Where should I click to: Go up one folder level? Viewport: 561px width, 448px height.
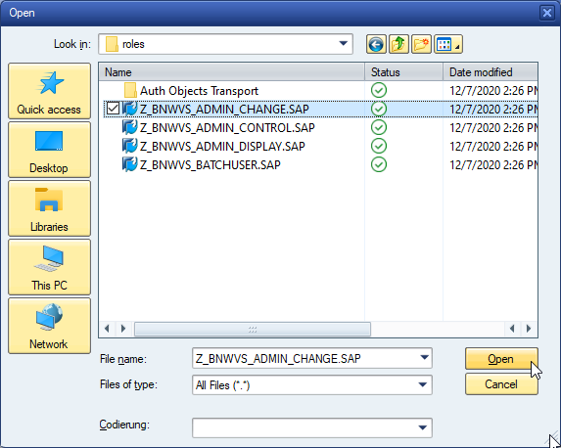point(398,44)
